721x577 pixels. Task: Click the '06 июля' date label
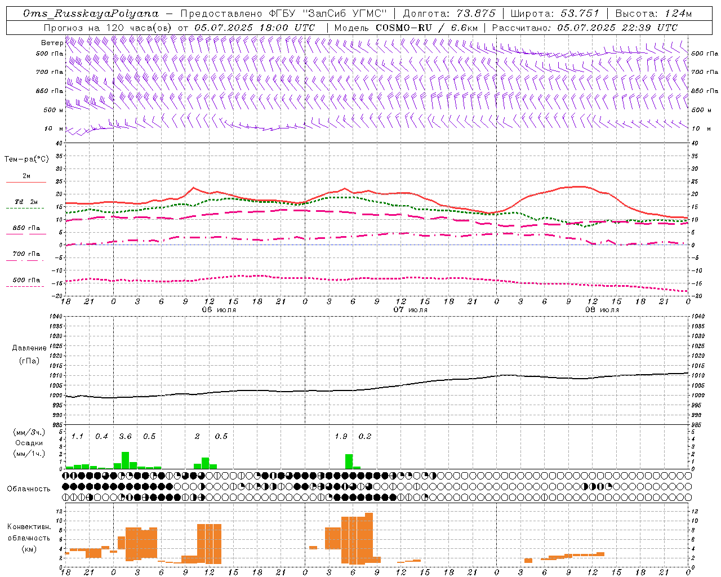[x=219, y=310]
